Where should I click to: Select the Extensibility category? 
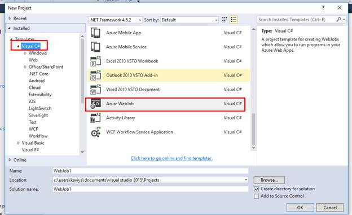point(40,95)
